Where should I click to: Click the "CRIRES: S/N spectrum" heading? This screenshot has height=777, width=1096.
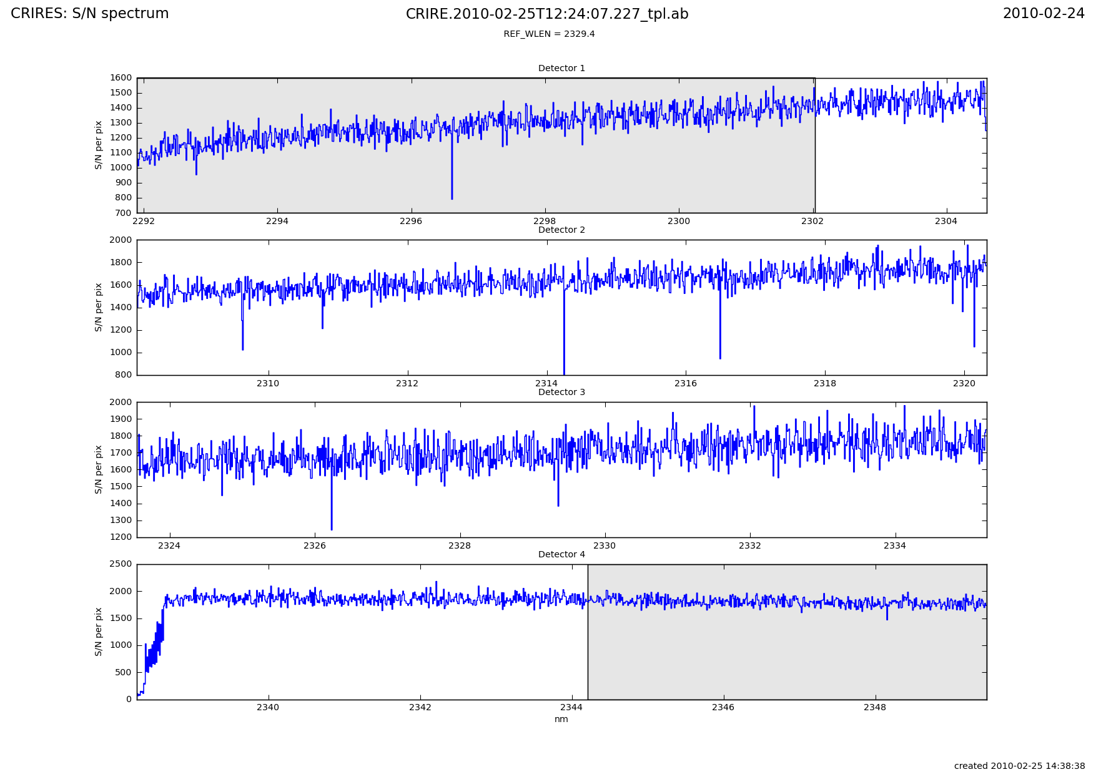(89, 14)
